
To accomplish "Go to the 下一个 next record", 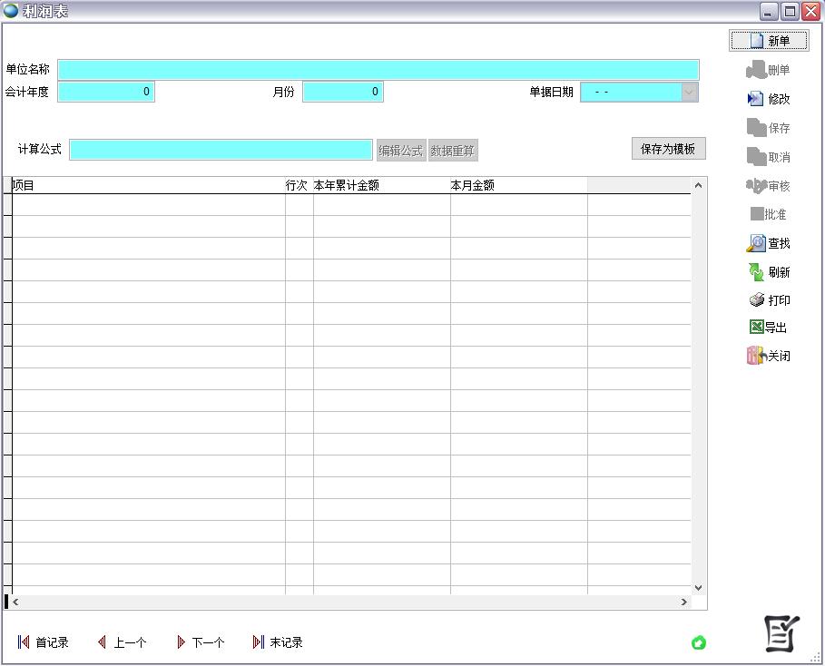I will pyautogui.click(x=201, y=642).
